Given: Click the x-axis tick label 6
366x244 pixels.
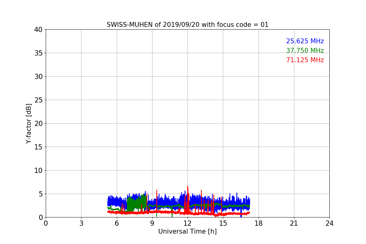Looking at the screenshot, I should (x=117, y=223).
